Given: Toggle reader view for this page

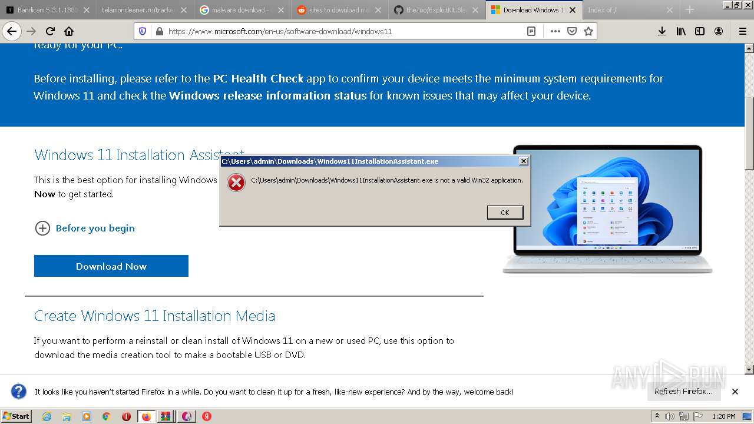Looking at the screenshot, I should pos(531,31).
